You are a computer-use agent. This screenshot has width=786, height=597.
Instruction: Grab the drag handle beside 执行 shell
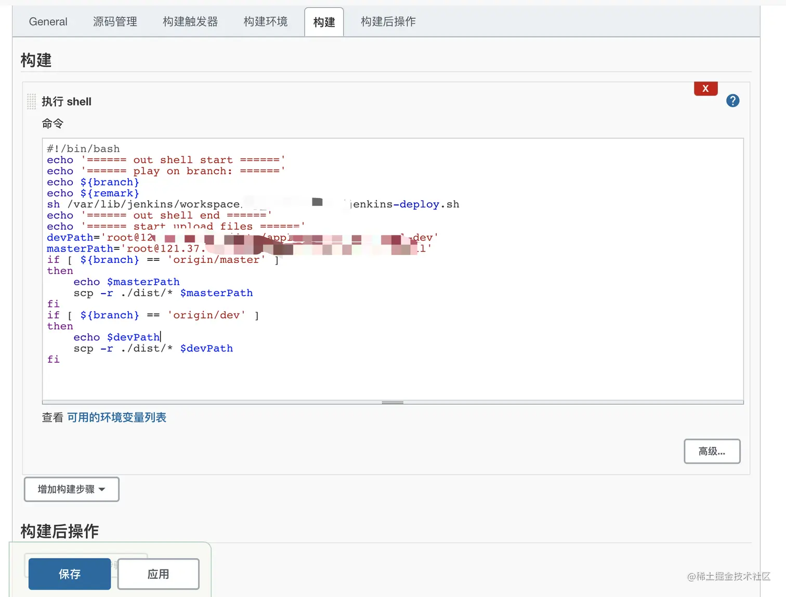coord(31,101)
